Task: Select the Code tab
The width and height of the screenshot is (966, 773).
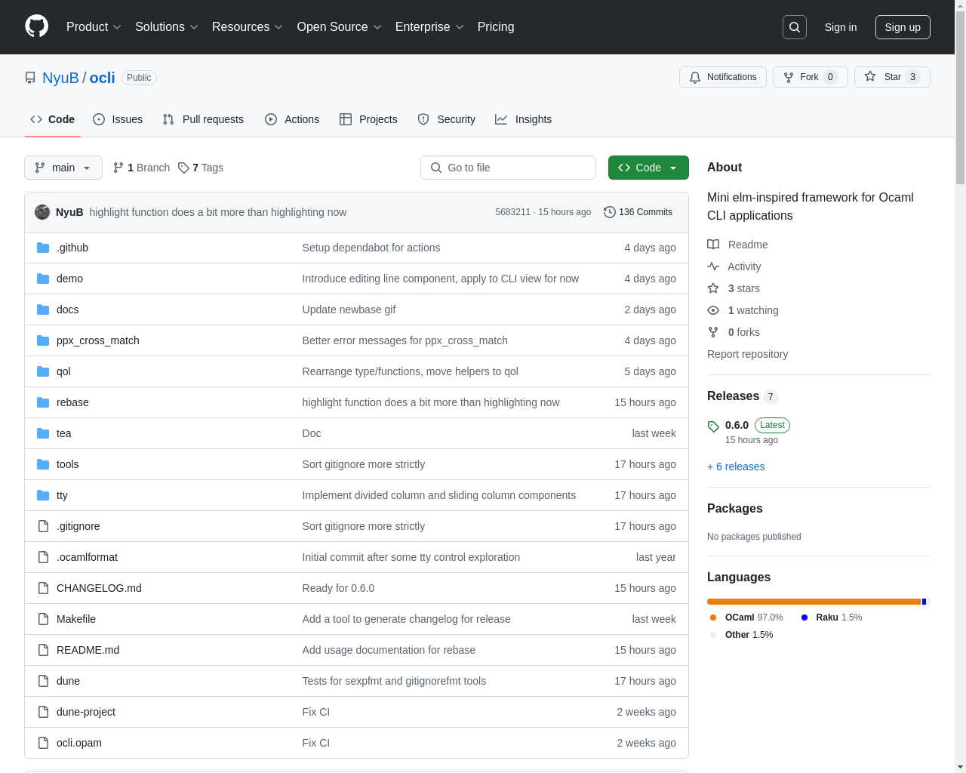Action: 53,119
